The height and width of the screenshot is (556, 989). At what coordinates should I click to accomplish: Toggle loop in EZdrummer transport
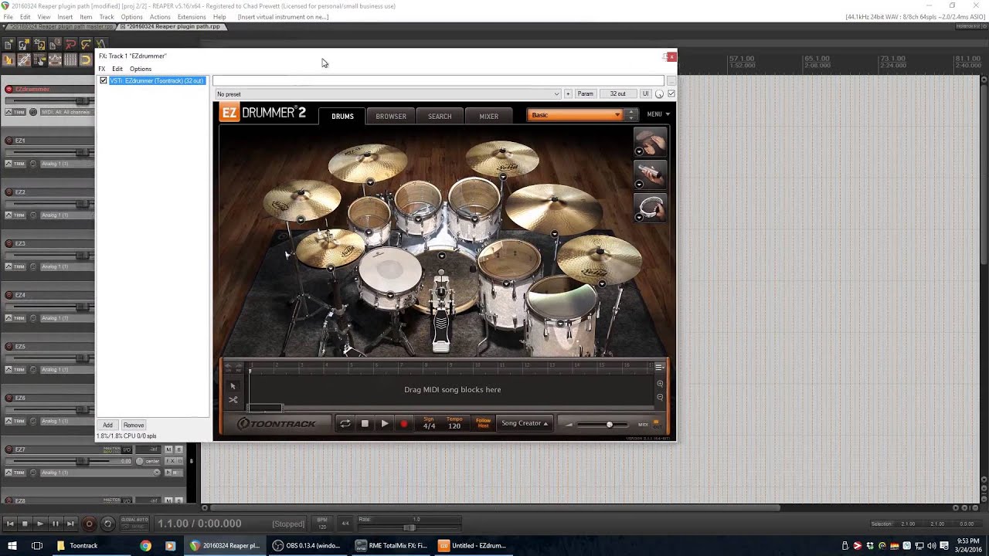pyautogui.click(x=345, y=423)
